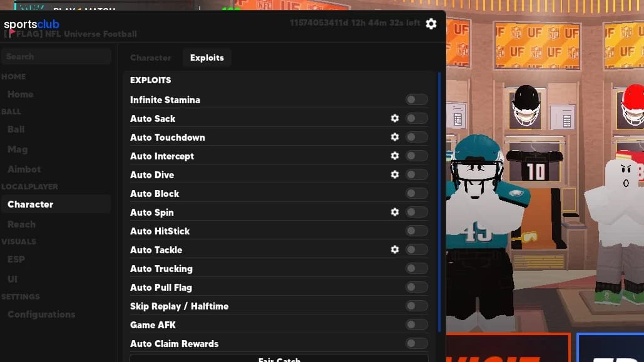
Task: Select Character in the sidebar
Action: [x=56, y=204]
